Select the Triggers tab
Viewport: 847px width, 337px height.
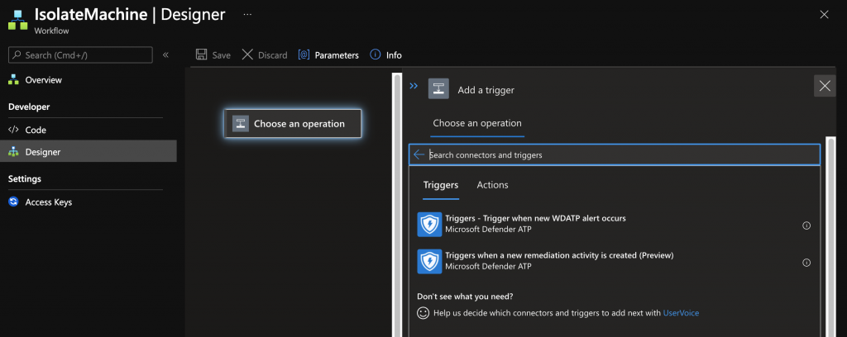point(441,185)
